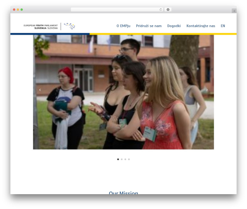The width and height of the screenshot is (247, 209).
Task: Click the browser address bar
Action: point(117,9)
